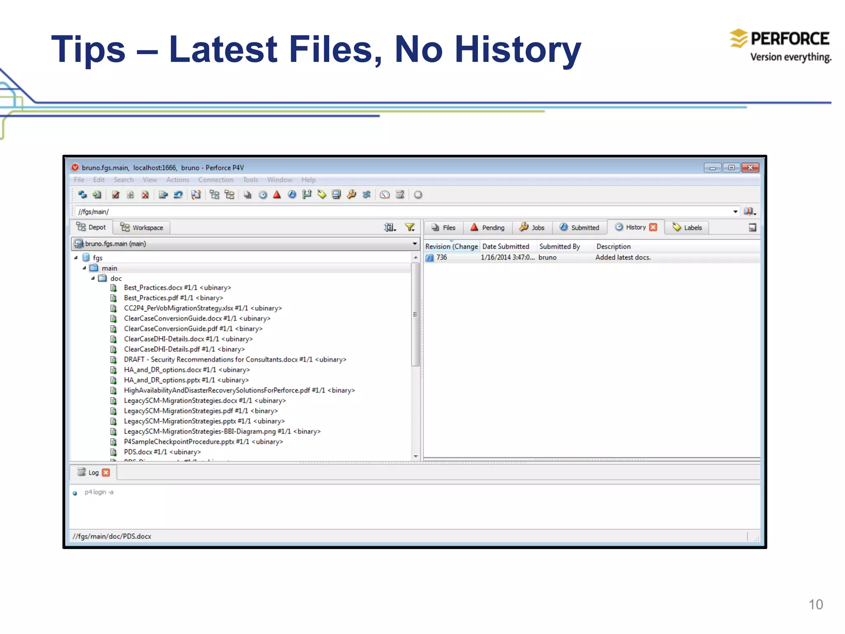Click the Mark for Delete icon

pyautogui.click(x=145, y=195)
